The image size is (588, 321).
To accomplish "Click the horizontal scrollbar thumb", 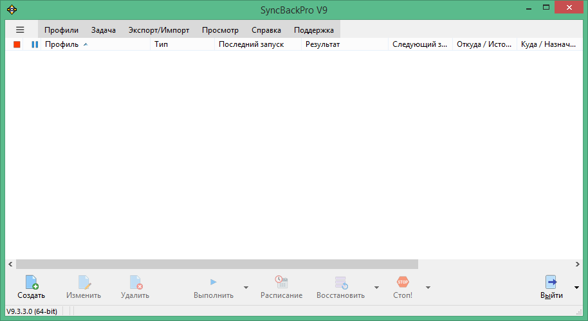I will (217, 264).
